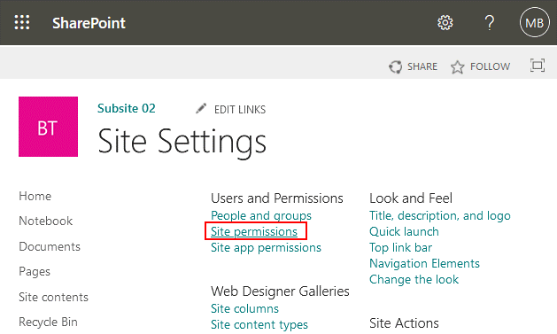The image size is (557, 334).
Task: Click the Edit Links pencil icon
Action: [201, 108]
